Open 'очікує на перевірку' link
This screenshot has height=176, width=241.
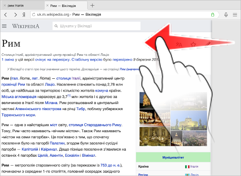(x=52, y=59)
